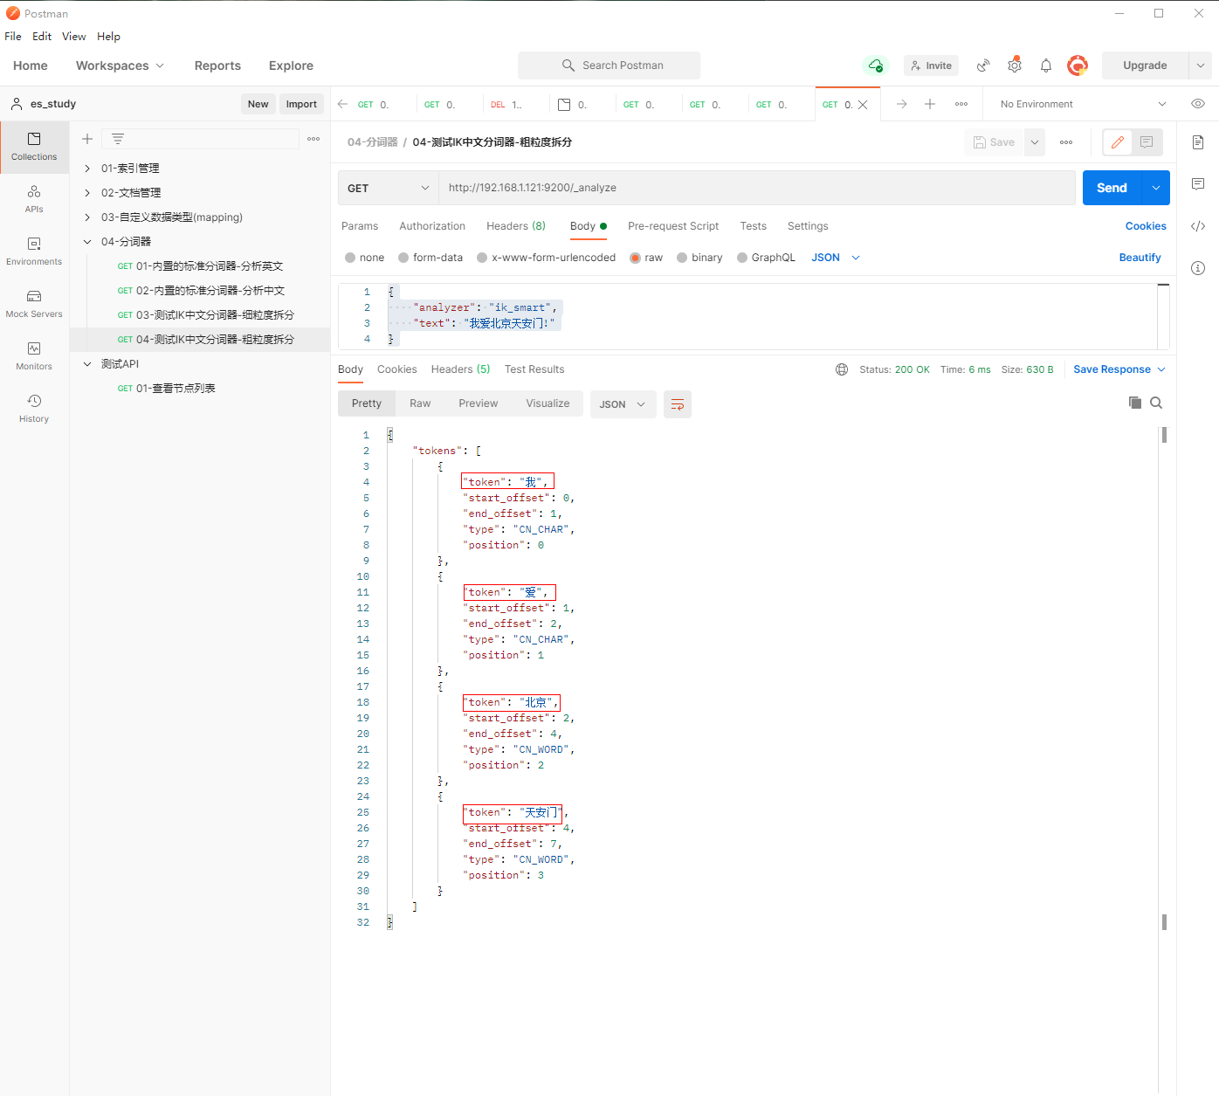Copy response using the copy icon

[1134, 403]
